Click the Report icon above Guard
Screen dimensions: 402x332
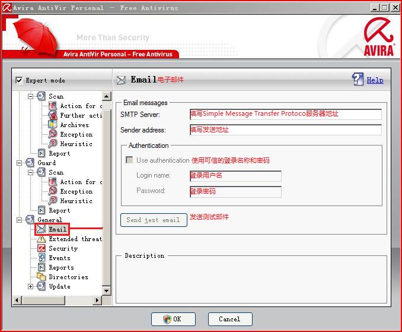coord(42,153)
